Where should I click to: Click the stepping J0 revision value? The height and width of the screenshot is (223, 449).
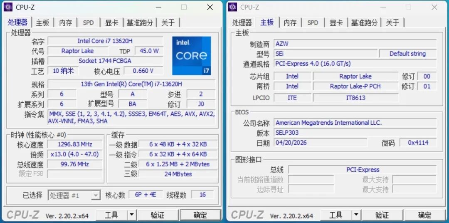click(201, 104)
